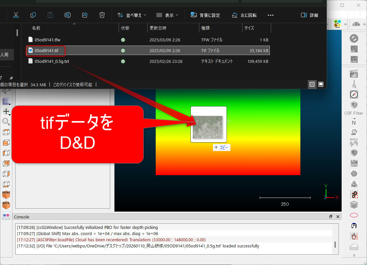Open the CSF Filter plugin
Screen dimensions: 367x265
[354, 105]
